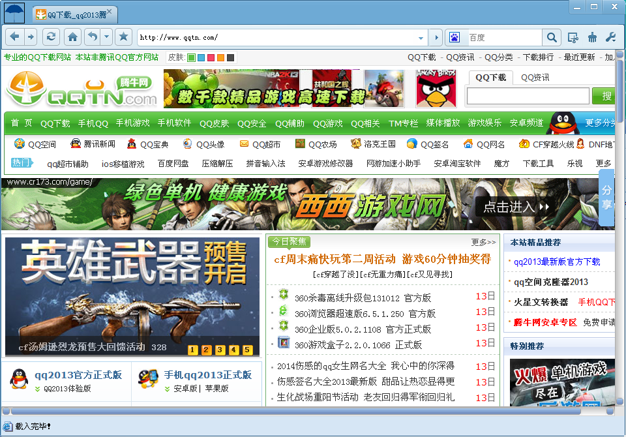Click the 手机qq2013 phone penguin icon
626x437 pixels.
pyautogui.click(x=148, y=379)
